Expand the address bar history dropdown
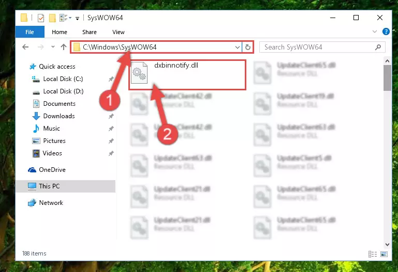The image size is (398, 272). [238, 47]
